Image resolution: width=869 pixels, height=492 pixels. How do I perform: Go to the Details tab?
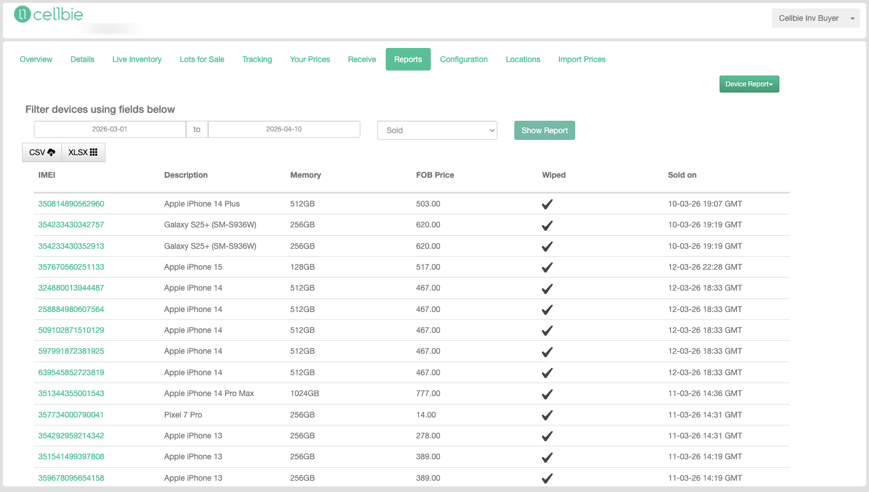click(x=82, y=59)
